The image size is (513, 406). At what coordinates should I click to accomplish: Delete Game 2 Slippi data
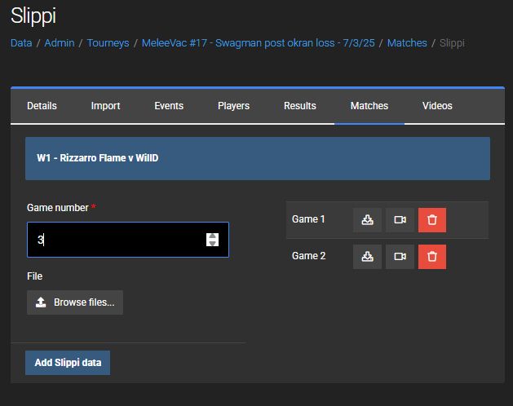tap(432, 257)
